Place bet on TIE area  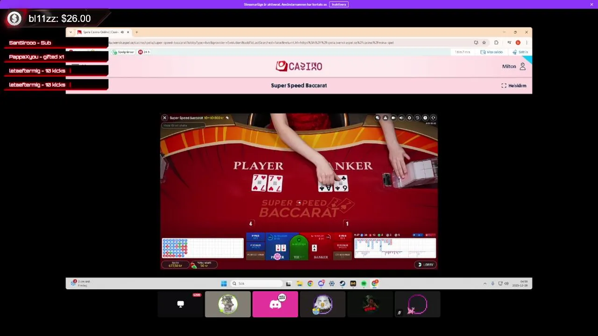point(299,248)
